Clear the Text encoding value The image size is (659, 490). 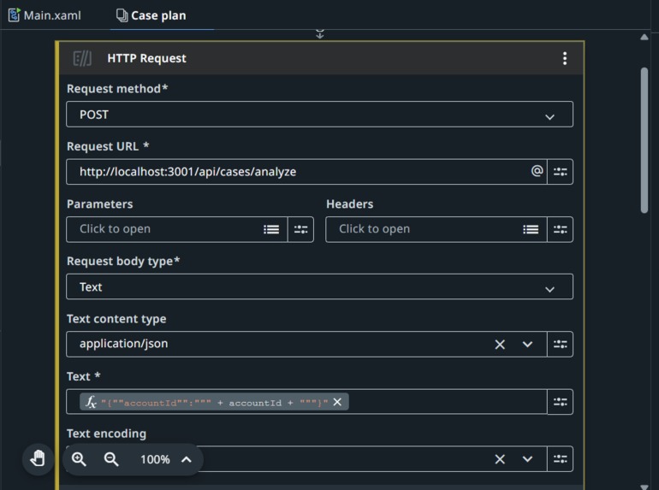pos(500,459)
